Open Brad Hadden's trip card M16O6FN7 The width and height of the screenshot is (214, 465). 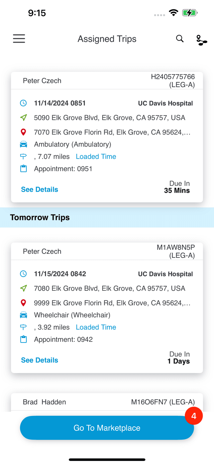tap(107, 402)
